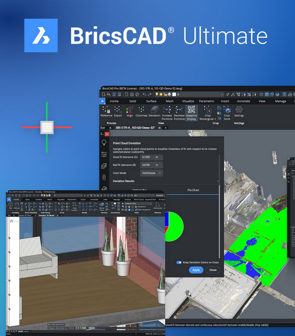Image resolution: width=295 pixels, height=336 pixels.
Task: Select the 305-STR-A_103-QD-Demo 02 document tab
Action: click(135, 128)
